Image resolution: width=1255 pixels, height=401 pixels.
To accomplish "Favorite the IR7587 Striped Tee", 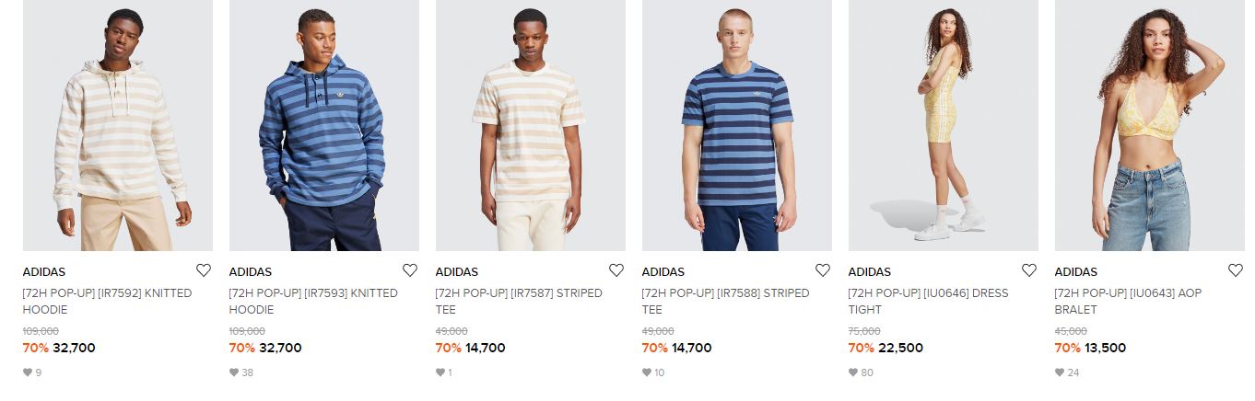I will pos(616,270).
